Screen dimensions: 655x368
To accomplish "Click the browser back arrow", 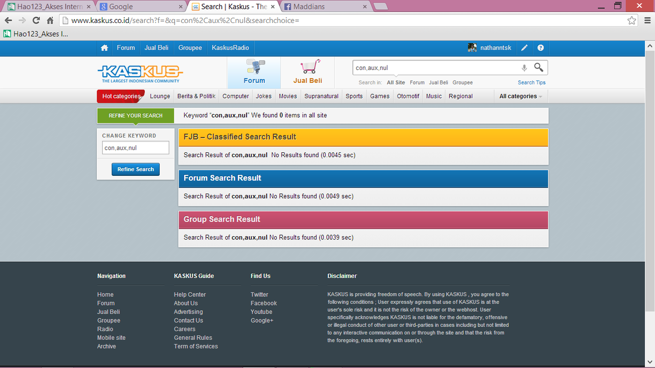I will coord(8,20).
